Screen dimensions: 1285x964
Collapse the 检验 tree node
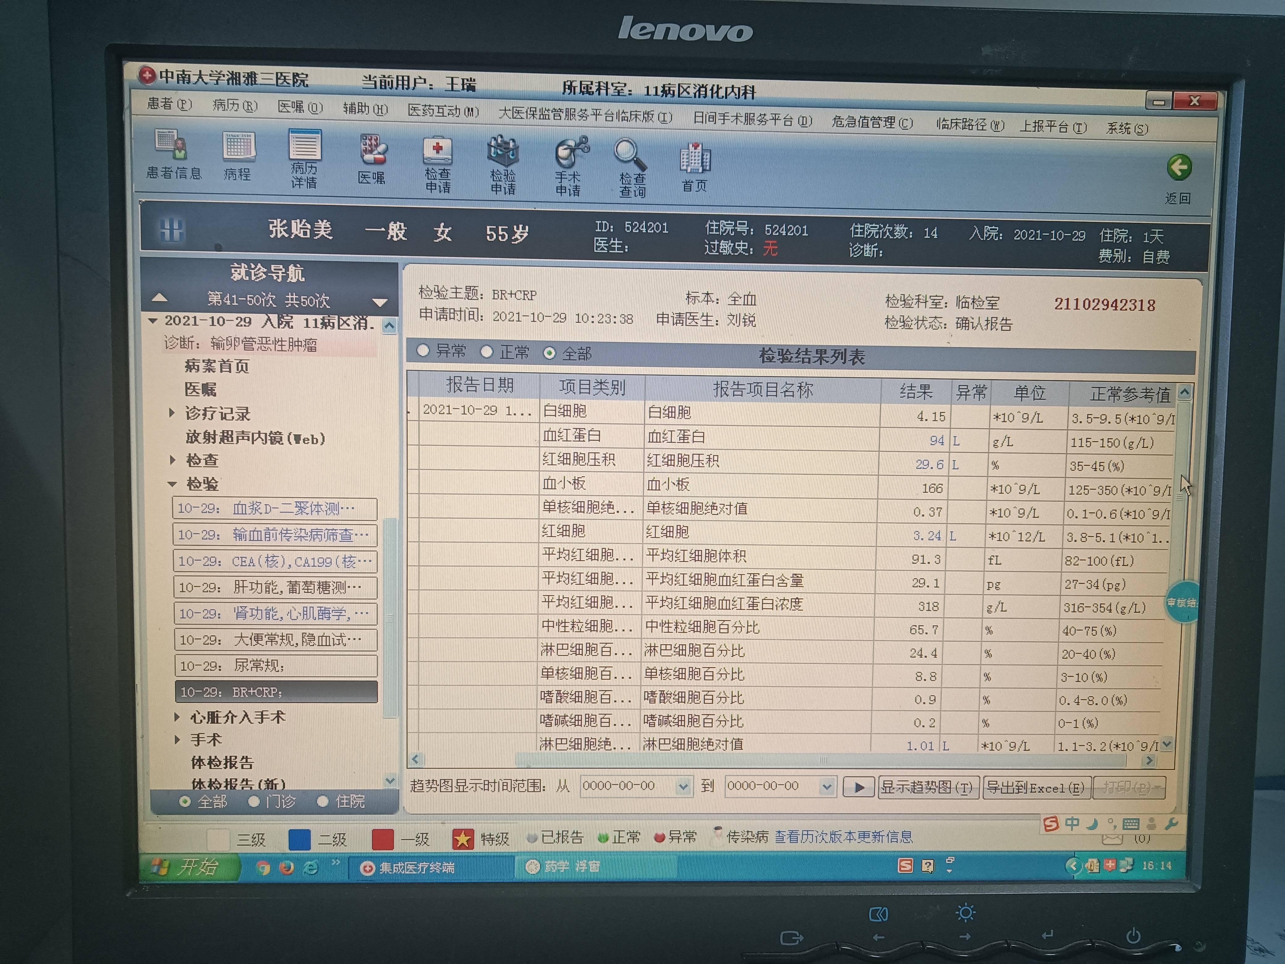(173, 484)
